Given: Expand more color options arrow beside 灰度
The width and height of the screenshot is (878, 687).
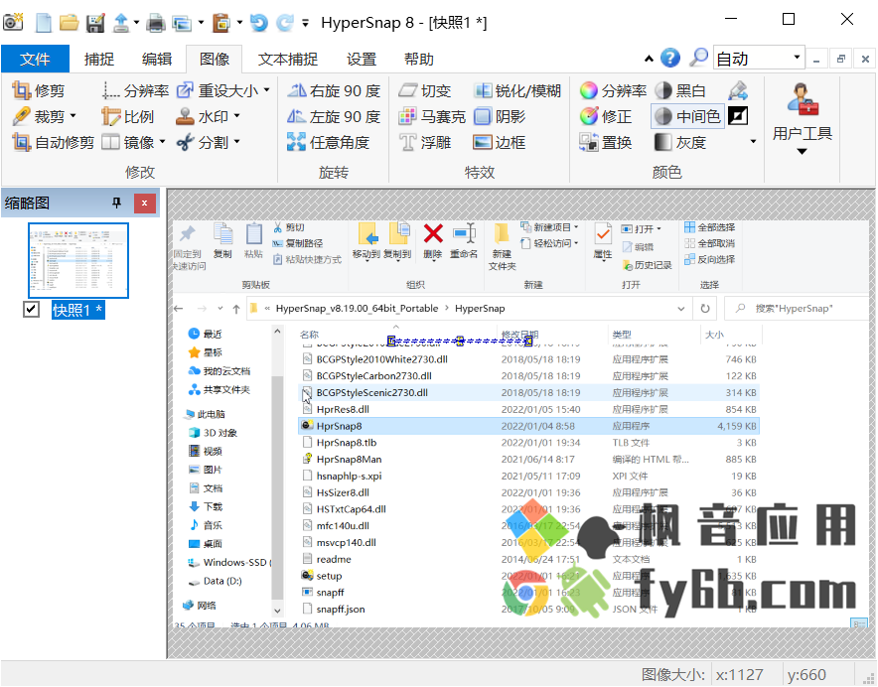Looking at the screenshot, I should point(753,142).
